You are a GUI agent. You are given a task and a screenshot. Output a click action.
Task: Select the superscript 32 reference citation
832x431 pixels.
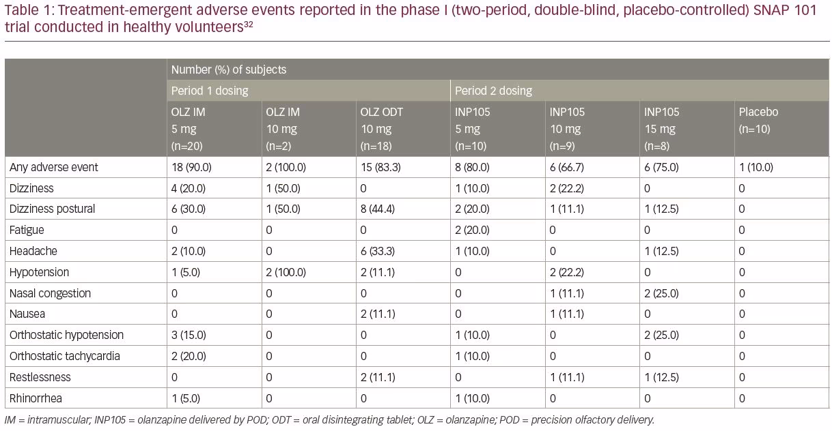[248, 25]
